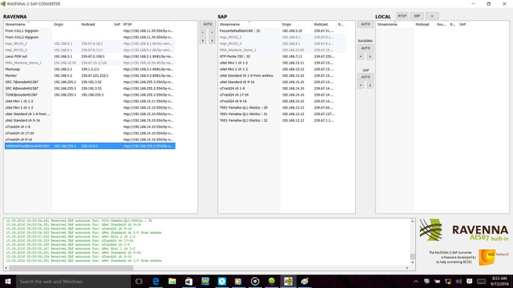
Task: Click the x button under RAVENNA AUTO
Action: (x=369, y=56)
